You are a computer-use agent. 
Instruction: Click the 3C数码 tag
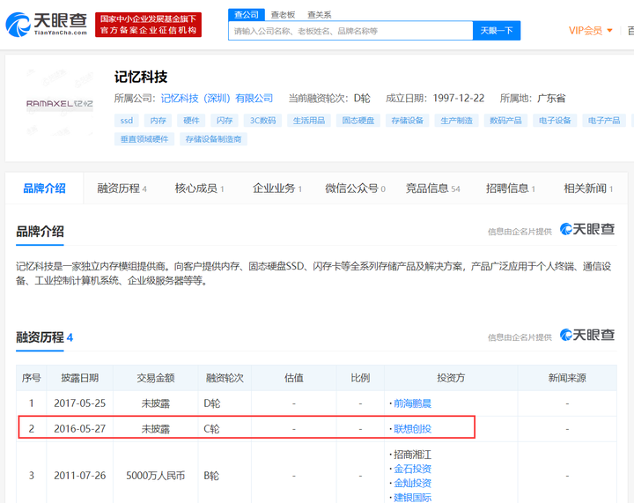click(262, 121)
